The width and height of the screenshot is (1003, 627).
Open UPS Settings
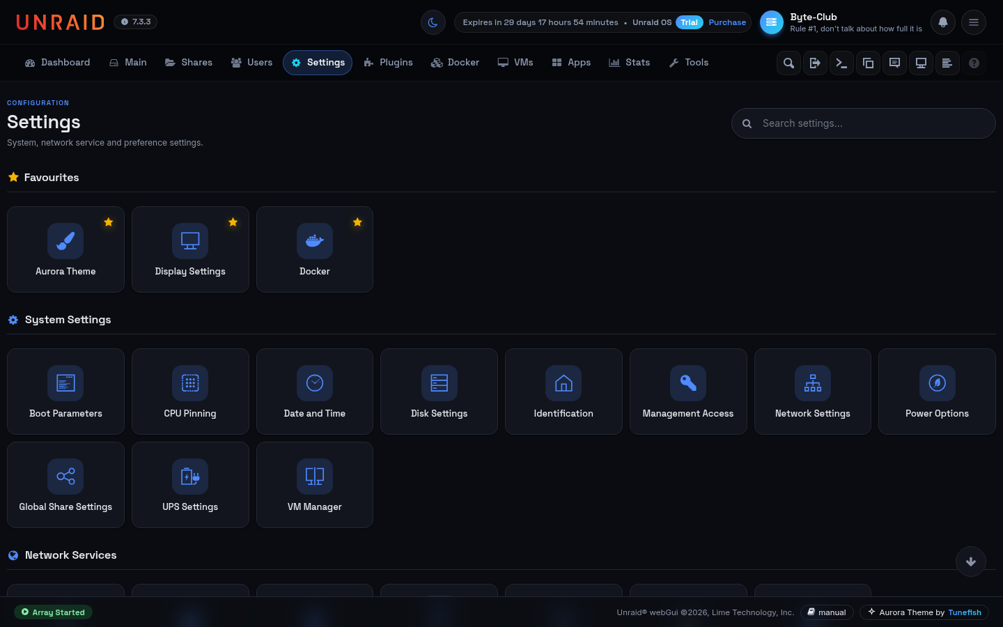click(190, 485)
